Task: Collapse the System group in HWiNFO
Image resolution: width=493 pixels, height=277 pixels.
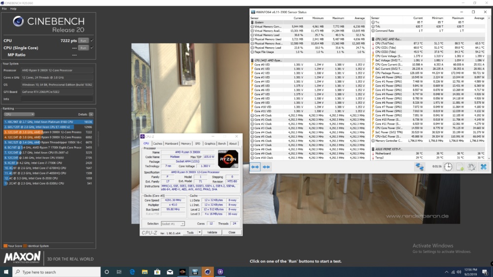Action: point(252,22)
